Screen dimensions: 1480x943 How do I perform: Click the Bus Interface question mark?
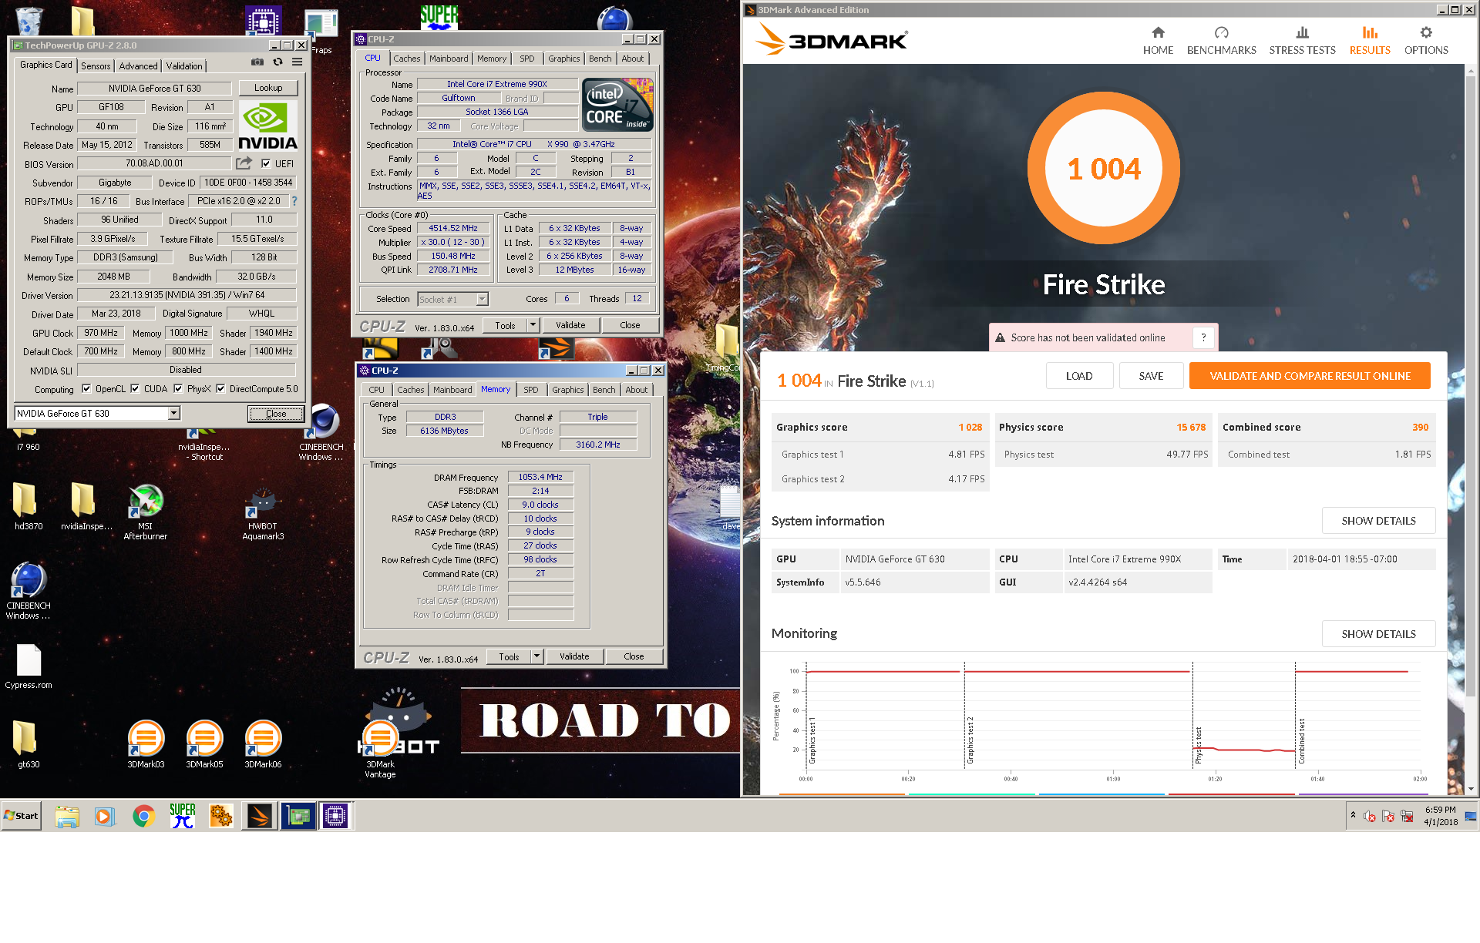tap(294, 201)
